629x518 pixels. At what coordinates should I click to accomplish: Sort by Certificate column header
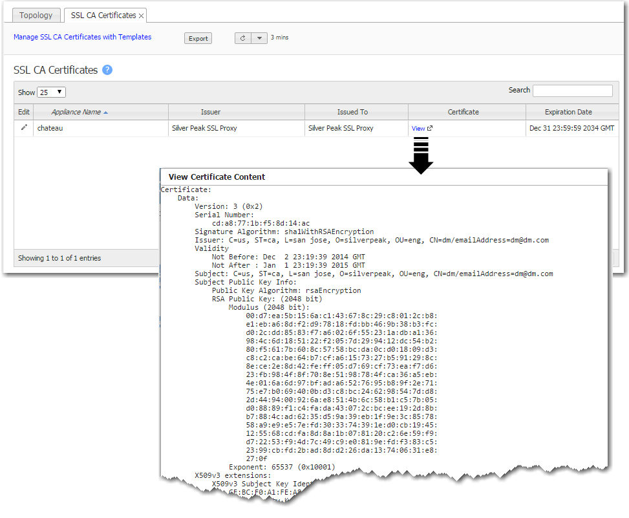click(467, 112)
